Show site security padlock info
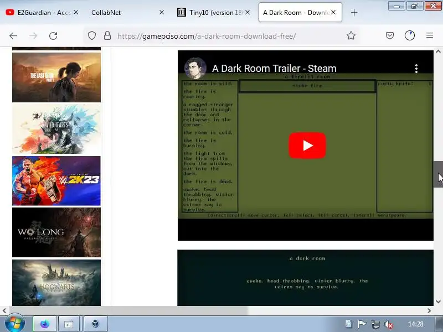Viewport: 443px width, 332px height. click(x=107, y=35)
